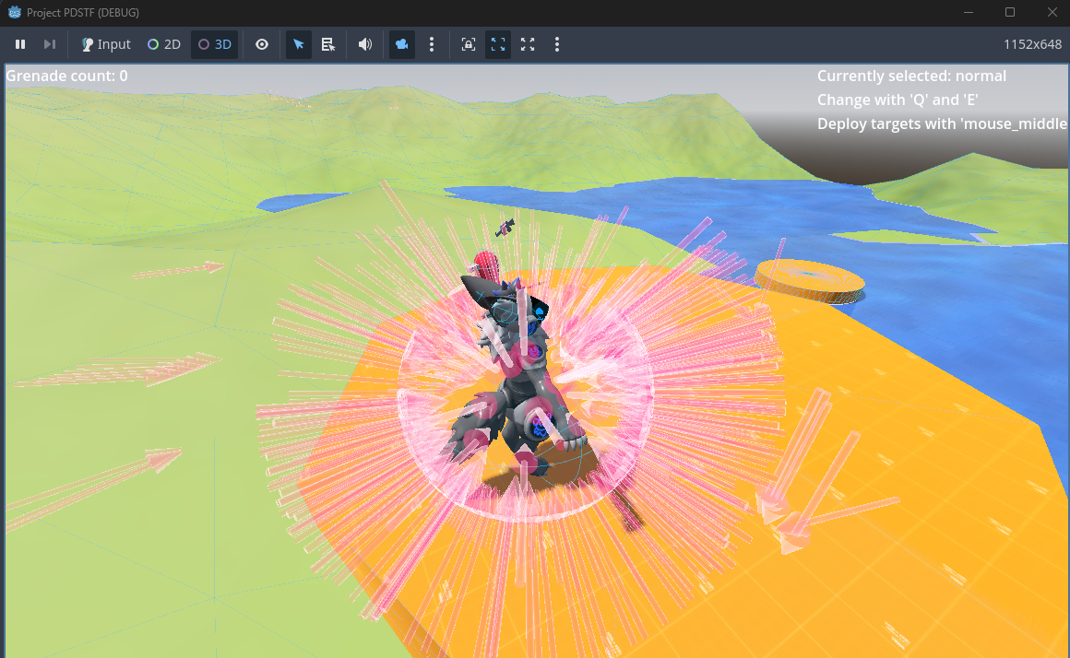This screenshot has height=658, width=1070.
Task: Open camera override options three-dot menu
Action: pos(432,44)
